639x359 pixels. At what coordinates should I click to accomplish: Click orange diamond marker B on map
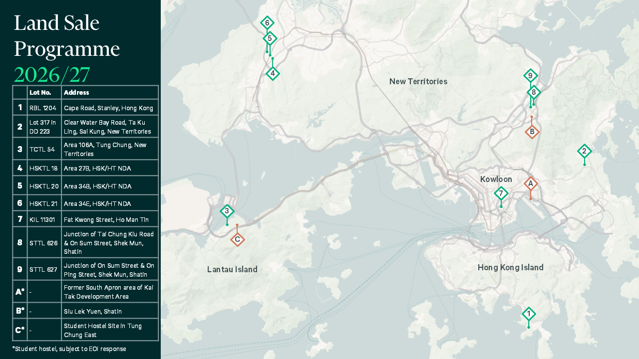pos(532,132)
